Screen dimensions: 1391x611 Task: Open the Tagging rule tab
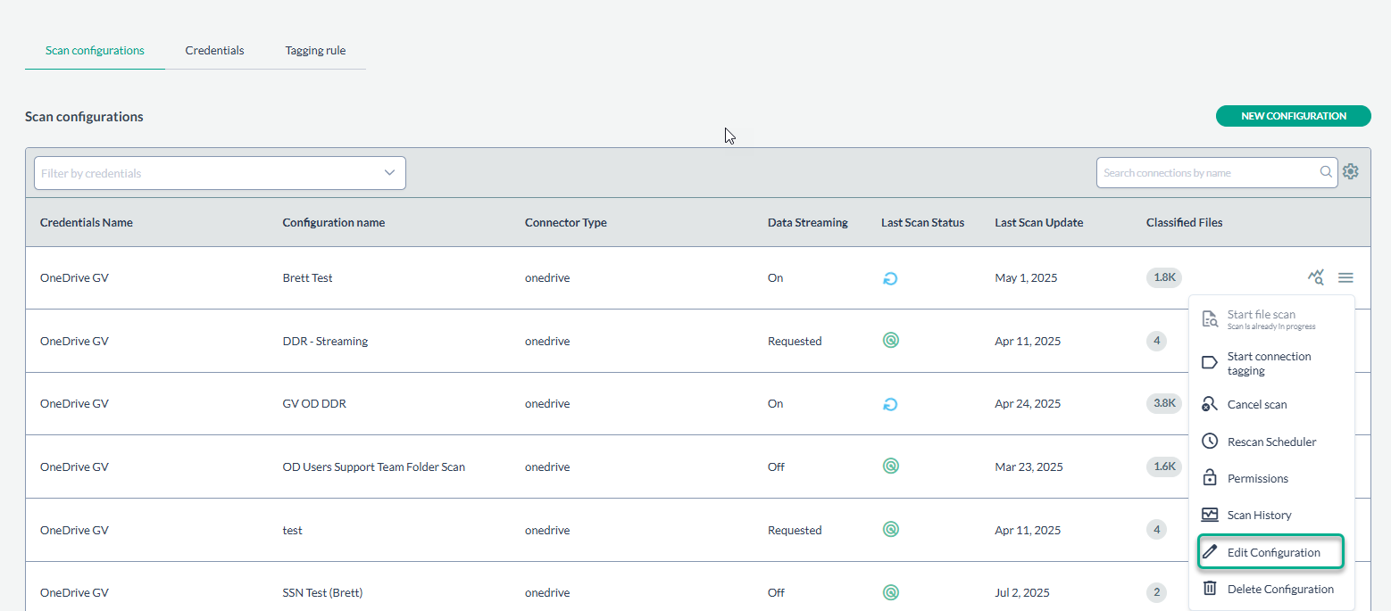315,51
